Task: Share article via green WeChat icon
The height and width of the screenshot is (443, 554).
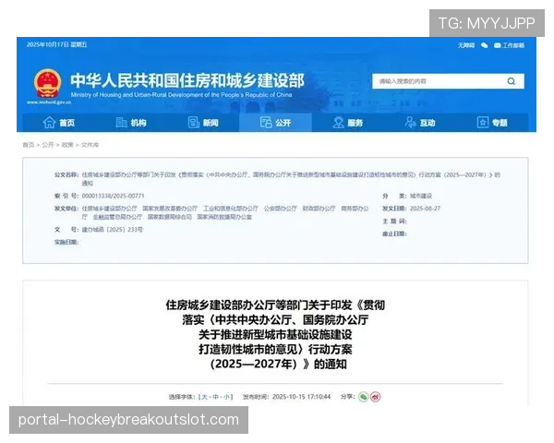Action: (363, 397)
